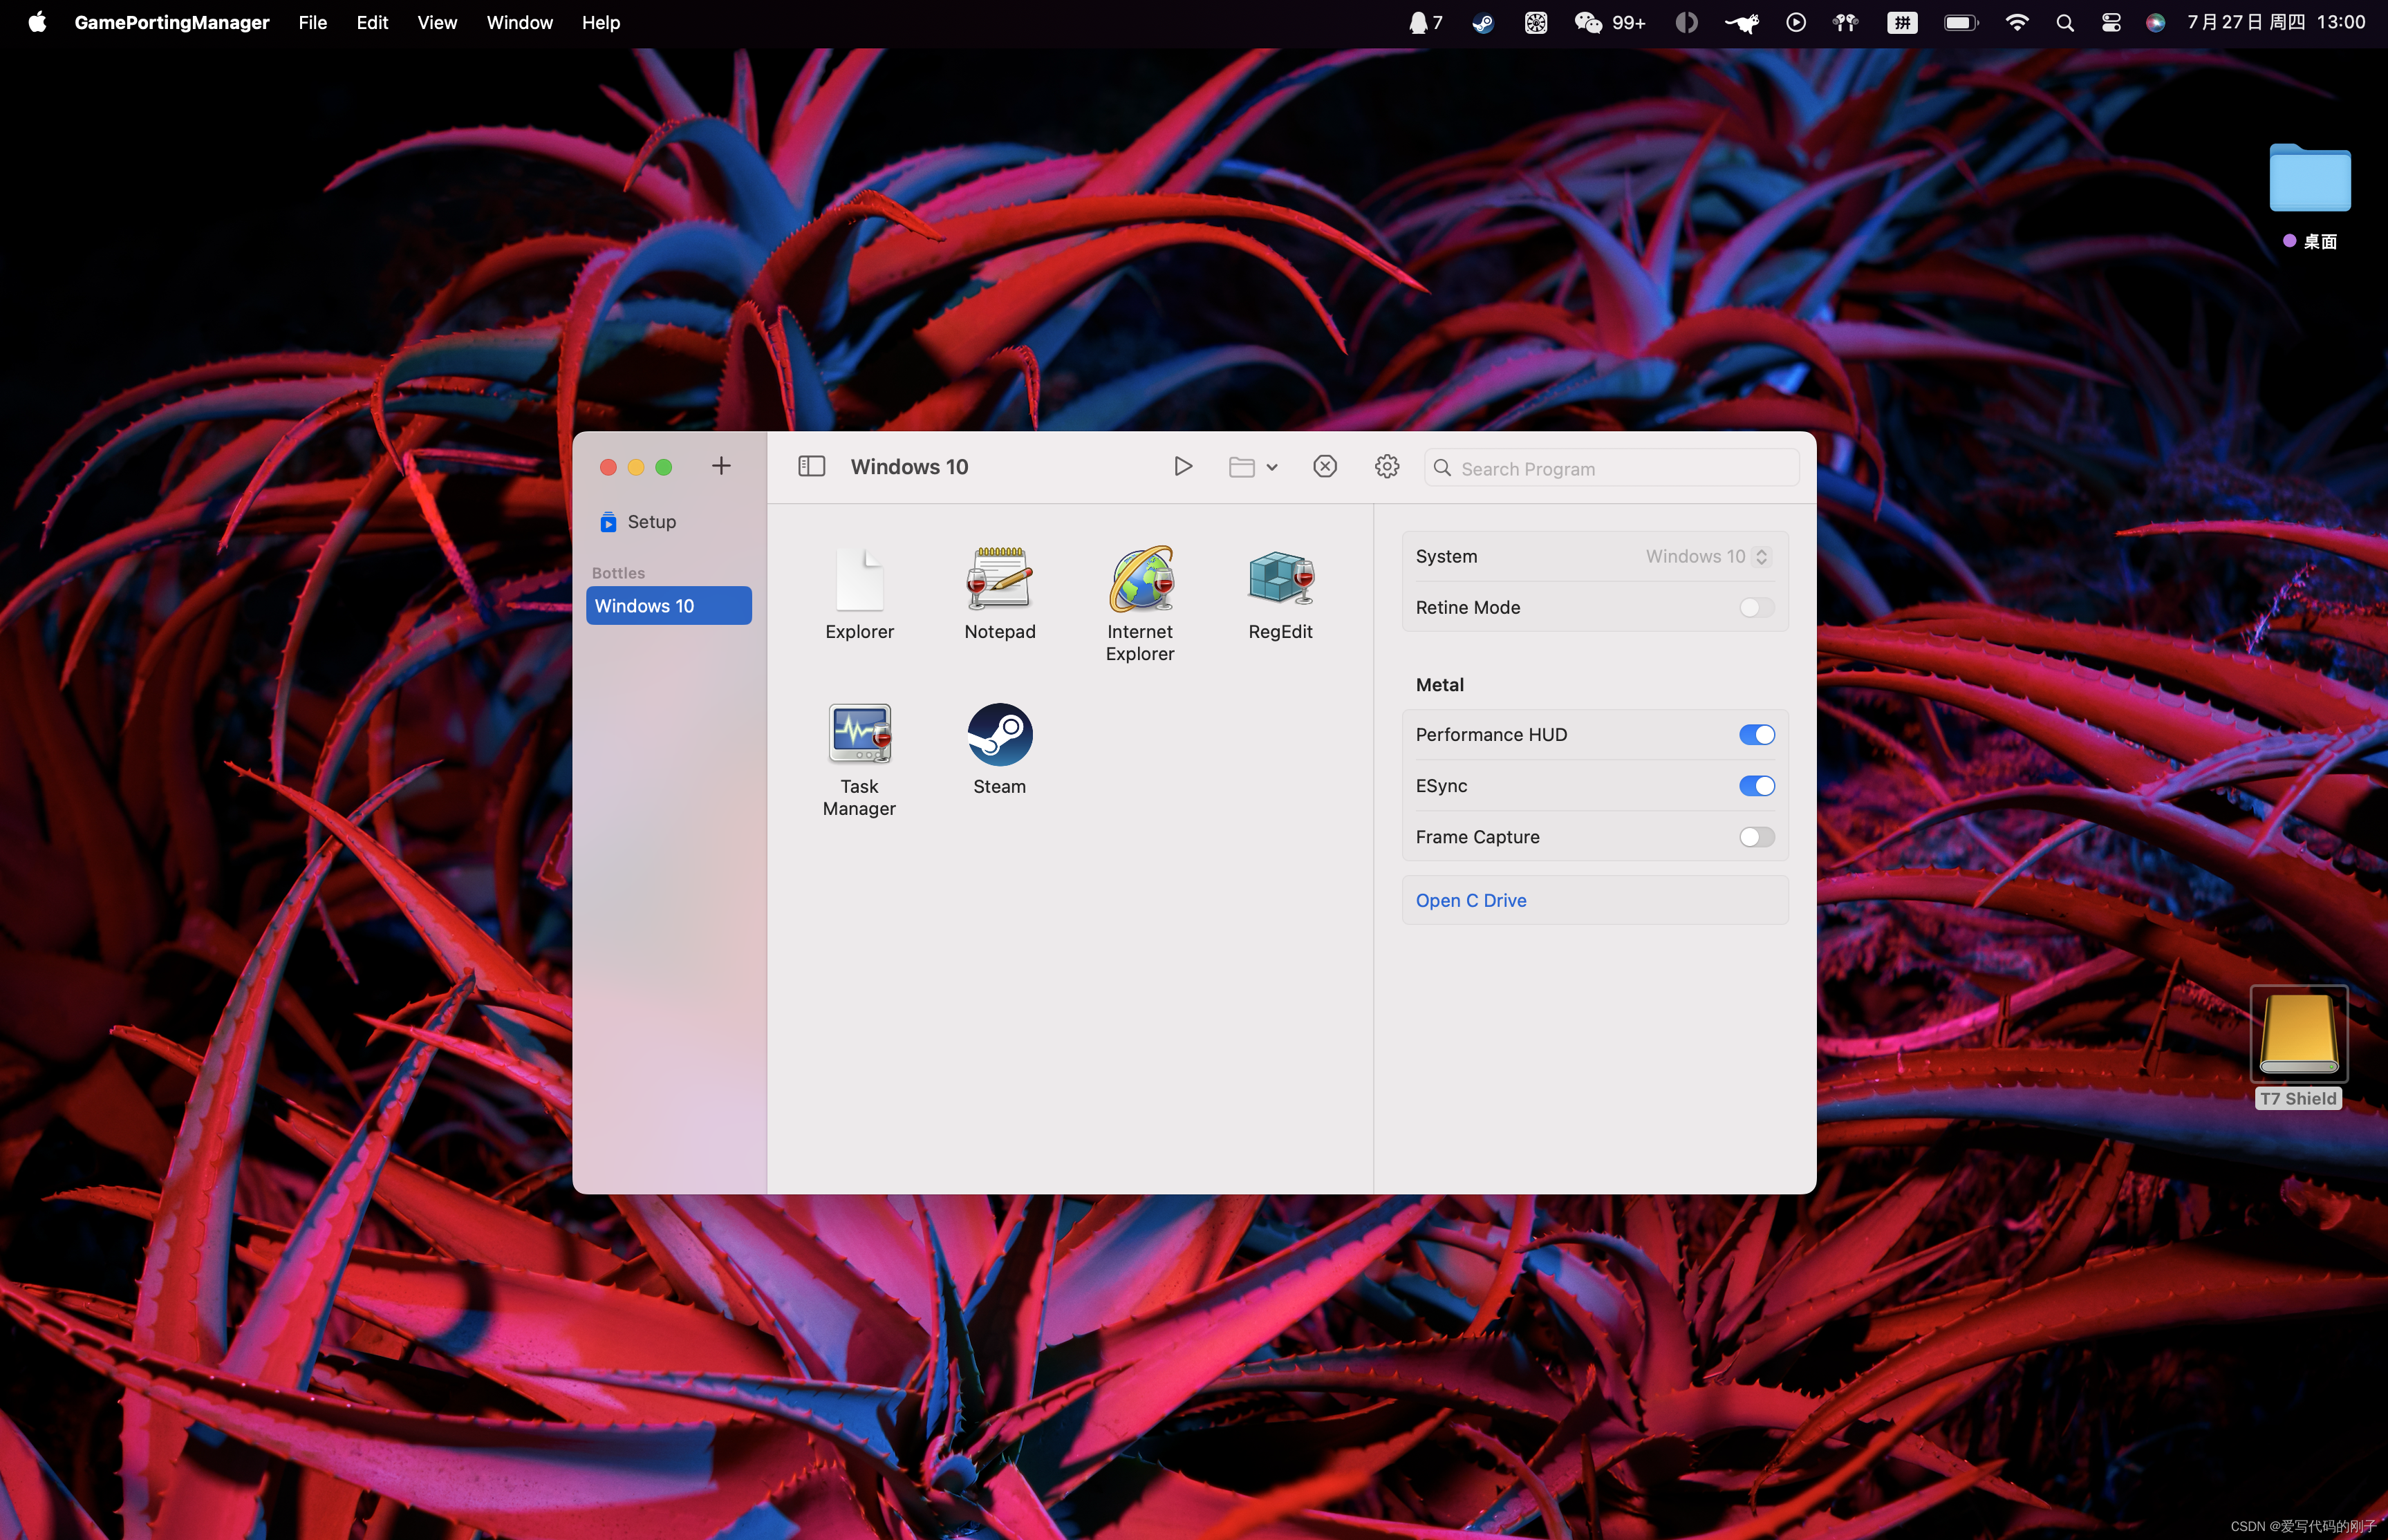2388x1540 pixels.
Task: Click the battery status icon
Action: [1960, 22]
